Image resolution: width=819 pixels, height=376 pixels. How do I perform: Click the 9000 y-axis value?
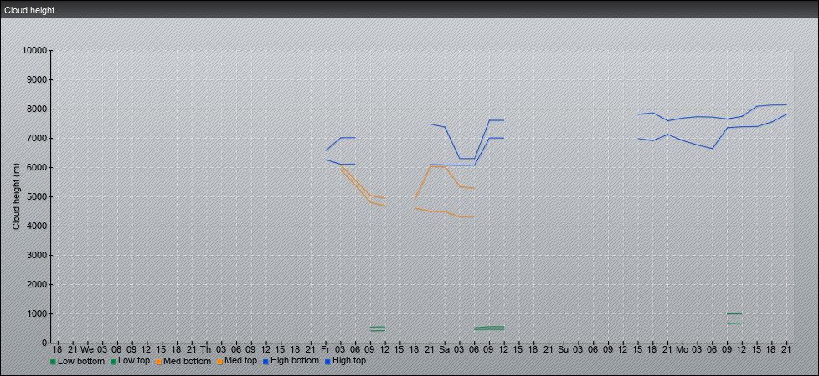coord(37,79)
